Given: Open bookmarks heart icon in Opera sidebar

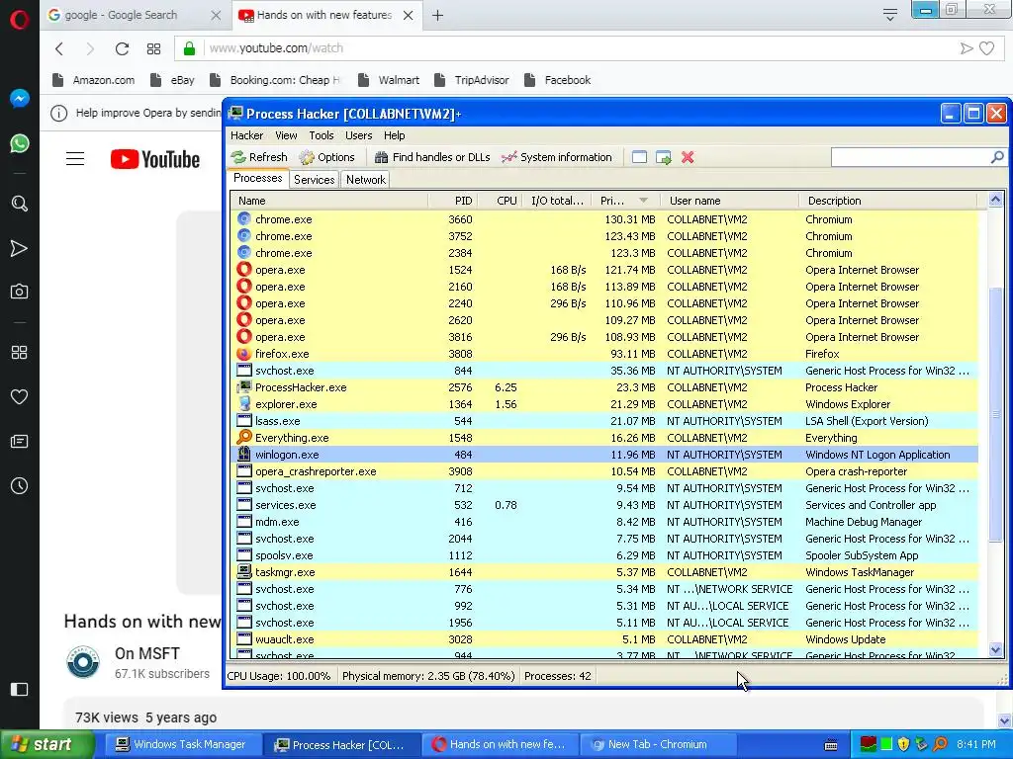Looking at the screenshot, I should coord(20,397).
